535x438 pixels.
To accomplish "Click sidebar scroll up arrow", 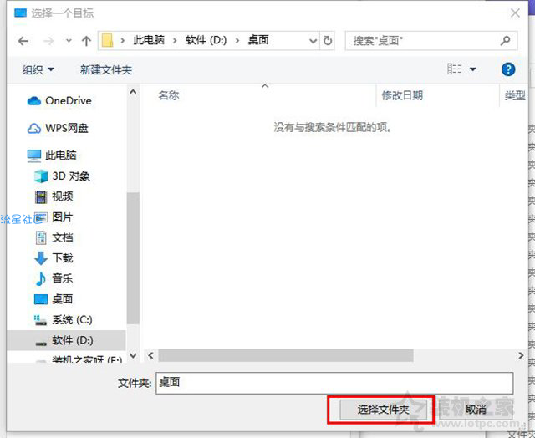I will click(134, 92).
